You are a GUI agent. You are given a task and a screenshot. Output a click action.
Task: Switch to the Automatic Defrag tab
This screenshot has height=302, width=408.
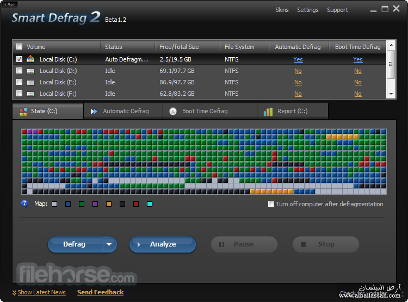[123, 112]
